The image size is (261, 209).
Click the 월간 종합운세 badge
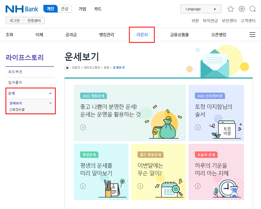tap(151, 155)
